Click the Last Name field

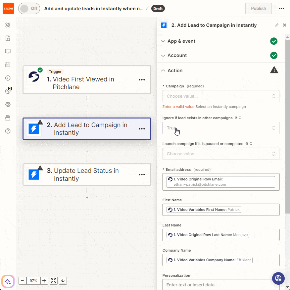pyautogui.click(x=221, y=235)
